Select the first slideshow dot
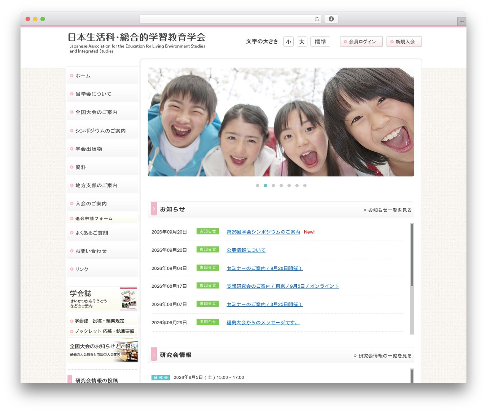 258,185
